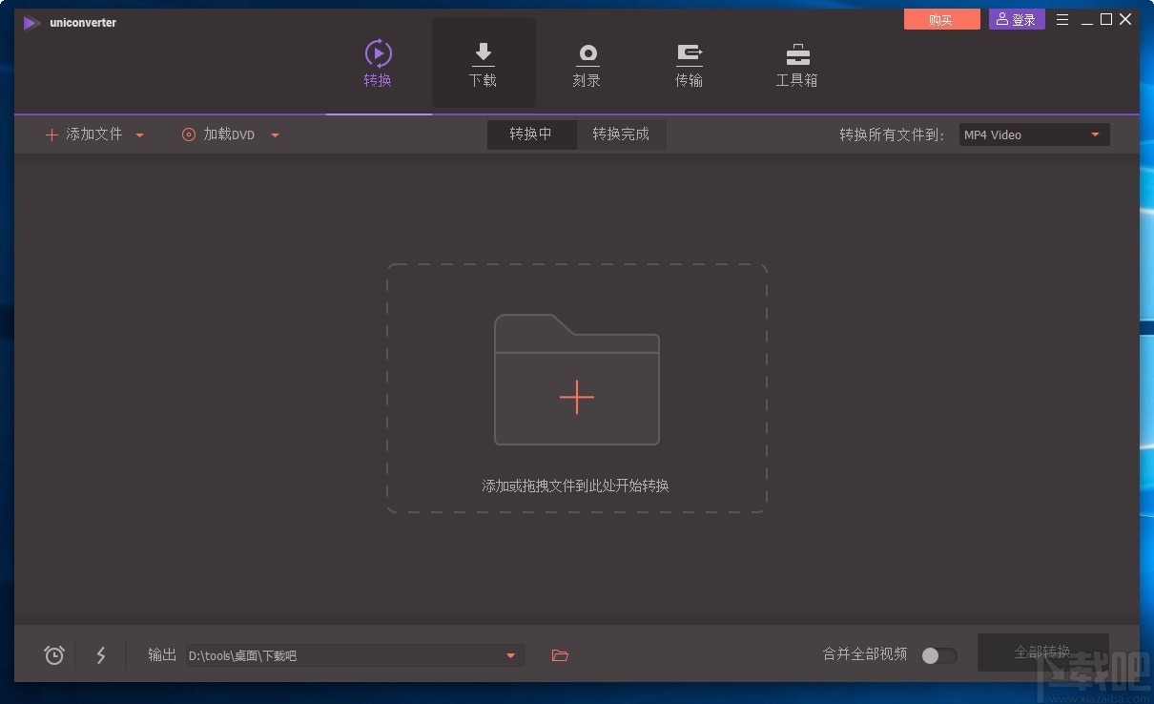Click the 购买 (Buy) button
Screen dimensions: 1154x704
pos(941,19)
